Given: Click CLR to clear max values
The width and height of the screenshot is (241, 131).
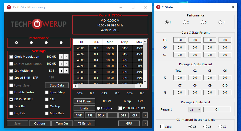Looking at the screenshot, I should [x=135, y=115].
